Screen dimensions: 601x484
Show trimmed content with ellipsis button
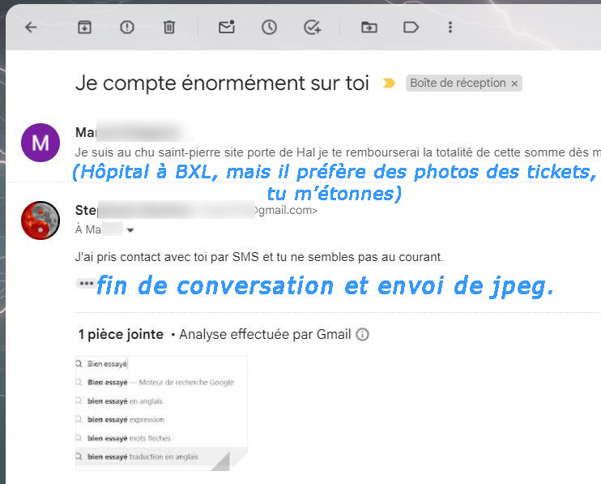pyautogui.click(x=84, y=284)
